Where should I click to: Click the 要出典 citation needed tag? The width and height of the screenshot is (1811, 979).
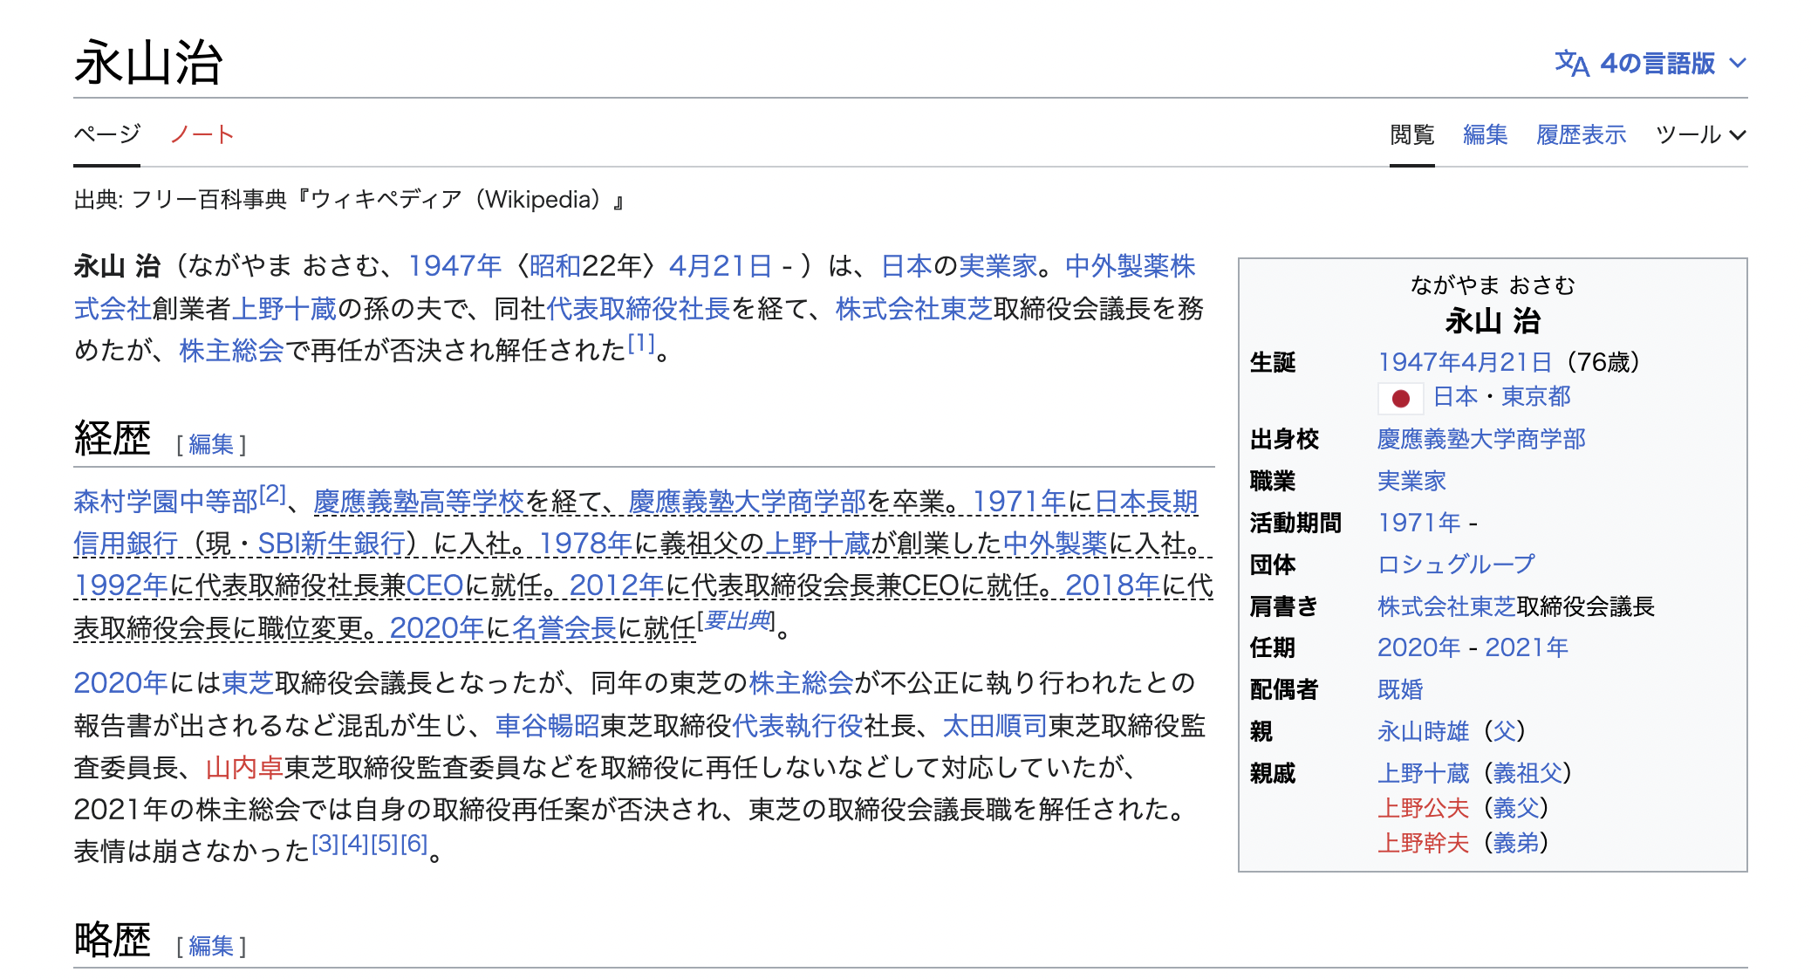[738, 620]
